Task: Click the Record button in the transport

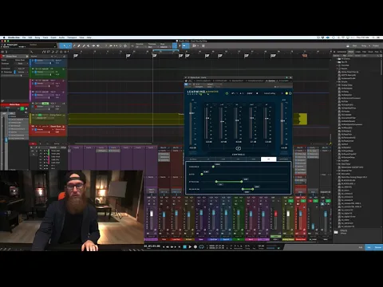Action: [195, 247]
